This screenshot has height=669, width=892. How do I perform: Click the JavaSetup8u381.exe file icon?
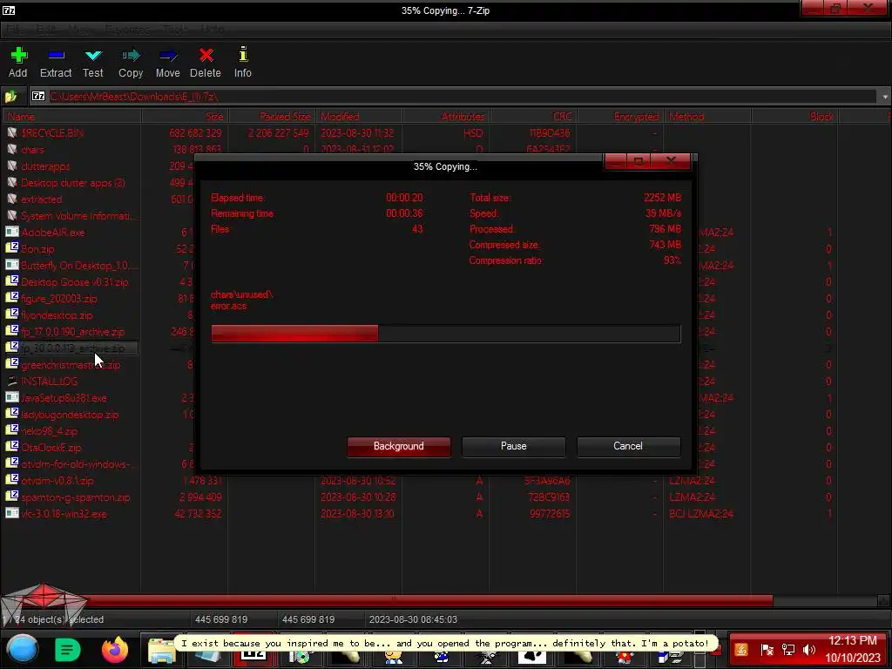12,397
